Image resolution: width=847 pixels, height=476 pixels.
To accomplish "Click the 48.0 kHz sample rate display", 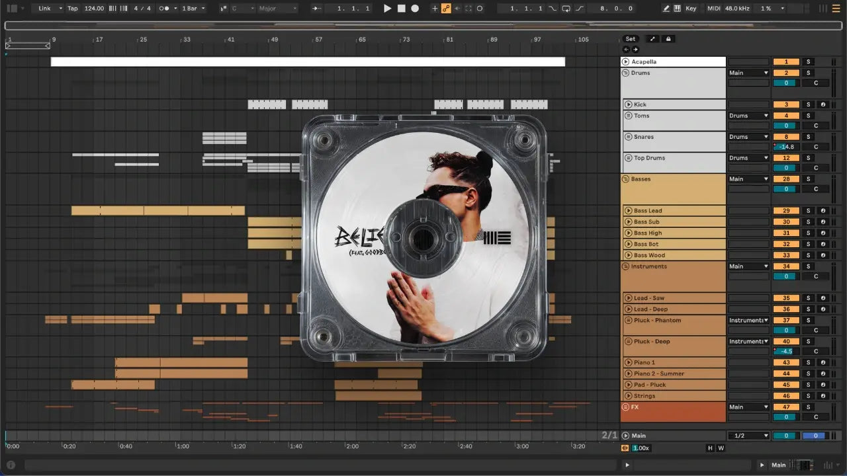I will click(x=737, y=9).
